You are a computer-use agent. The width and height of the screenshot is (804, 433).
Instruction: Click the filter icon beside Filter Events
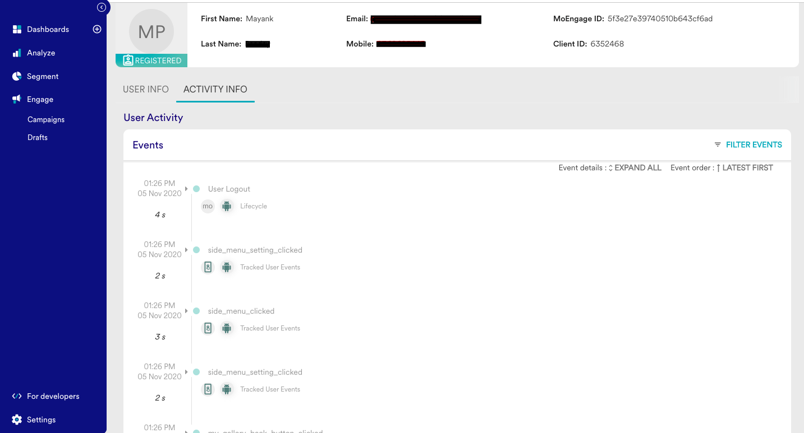tap(718, 145)
